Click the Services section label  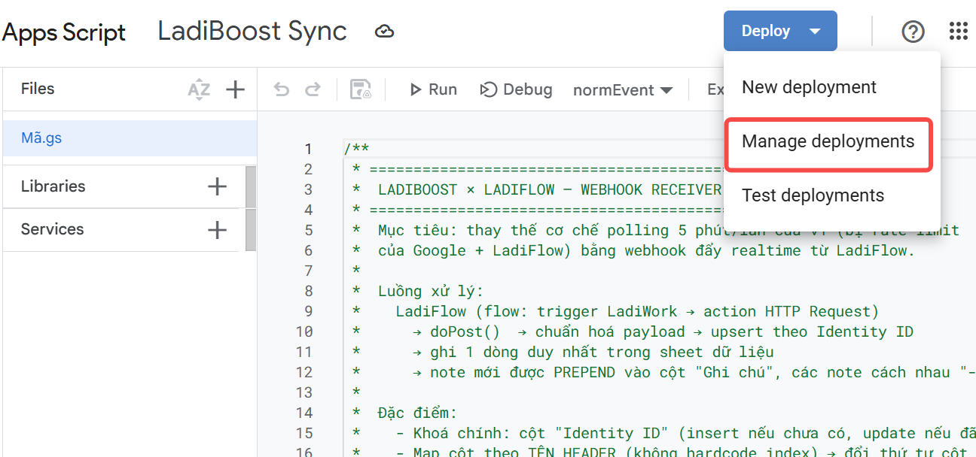click(x=52, y=229)
